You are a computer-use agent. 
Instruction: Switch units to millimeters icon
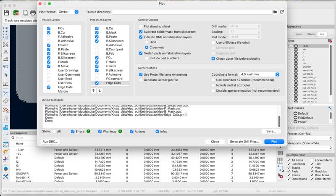(x=6, y=66)
